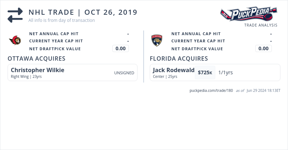The height and width of the screenshot is (150, 288).
Task: Click the Florida Acquires heading
Action: point(179,58)
